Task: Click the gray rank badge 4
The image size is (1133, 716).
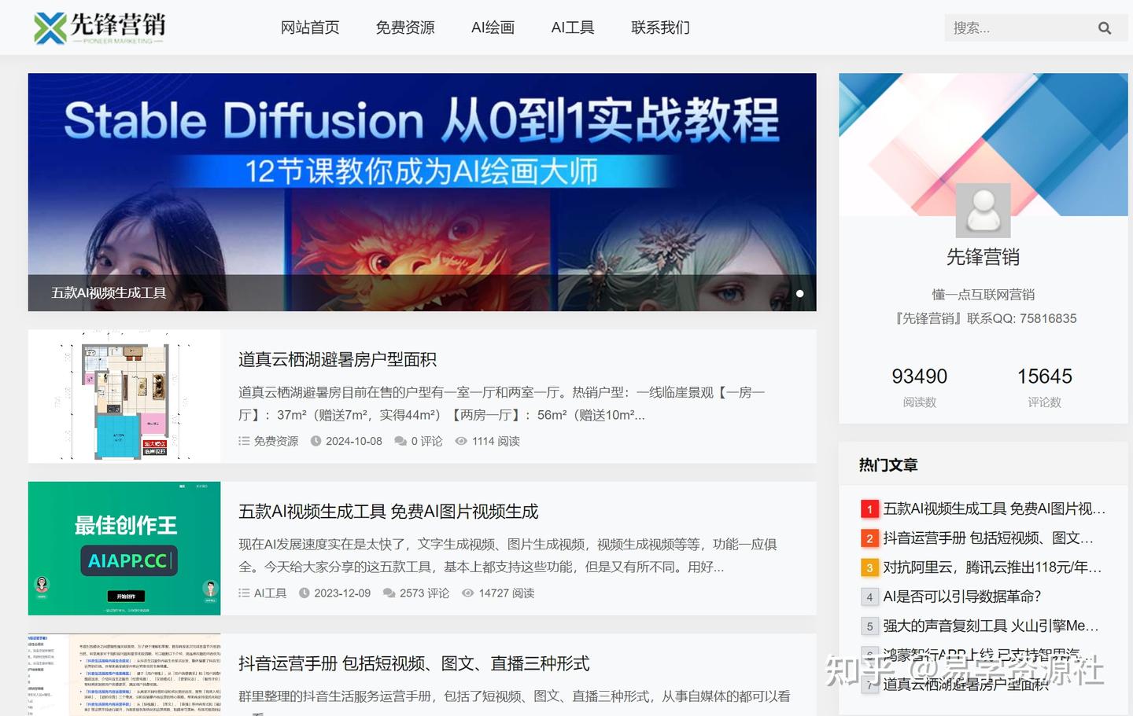Action: click(x=869, y=597)
